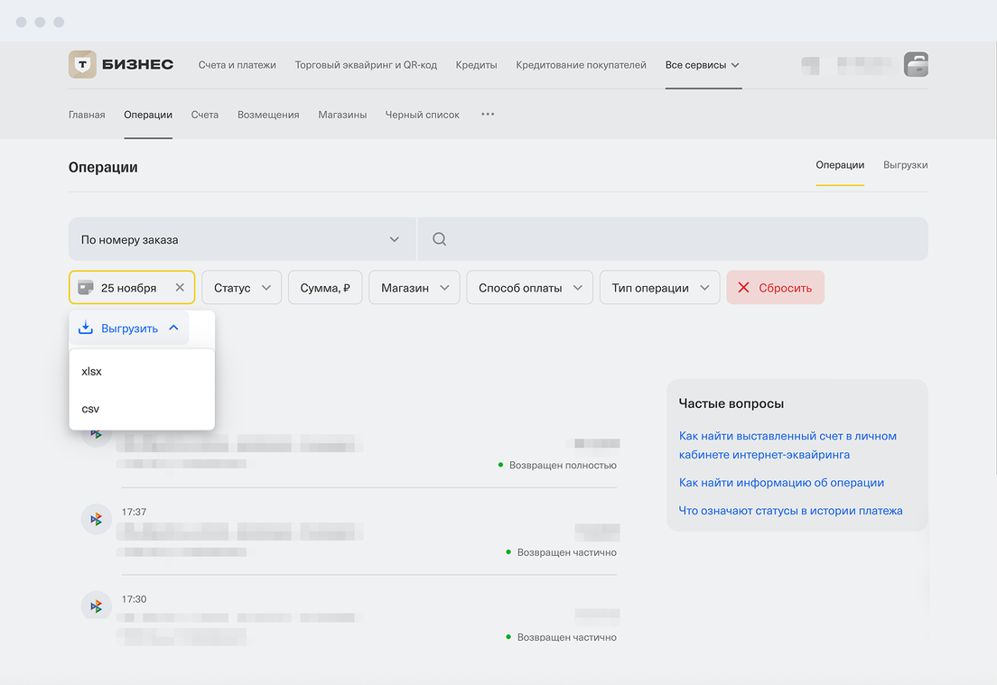Click the payment icon of 17:37 operation
This screenshot has height=685, width=997.
tap(97, 519)
